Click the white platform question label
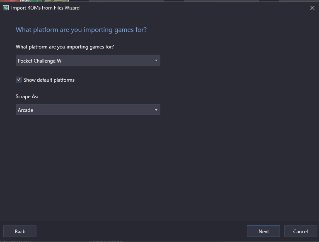Viewport: 319px width, 242px height. point(65,47)
